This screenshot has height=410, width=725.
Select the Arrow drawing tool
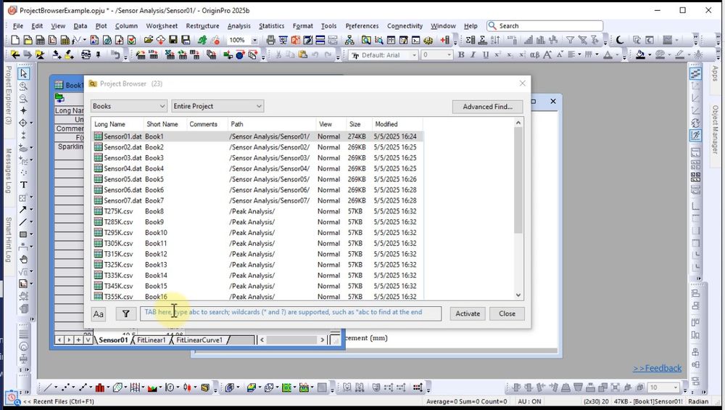coord(22,210)
